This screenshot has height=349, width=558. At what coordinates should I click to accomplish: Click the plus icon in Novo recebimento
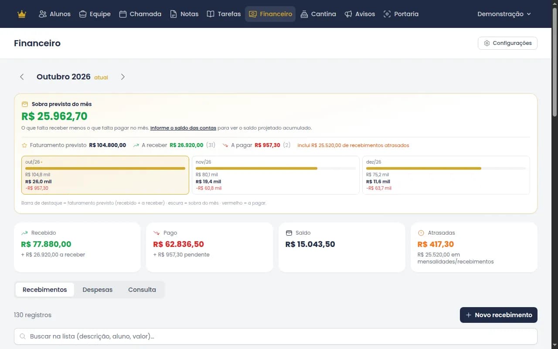(x=469, y=315)
